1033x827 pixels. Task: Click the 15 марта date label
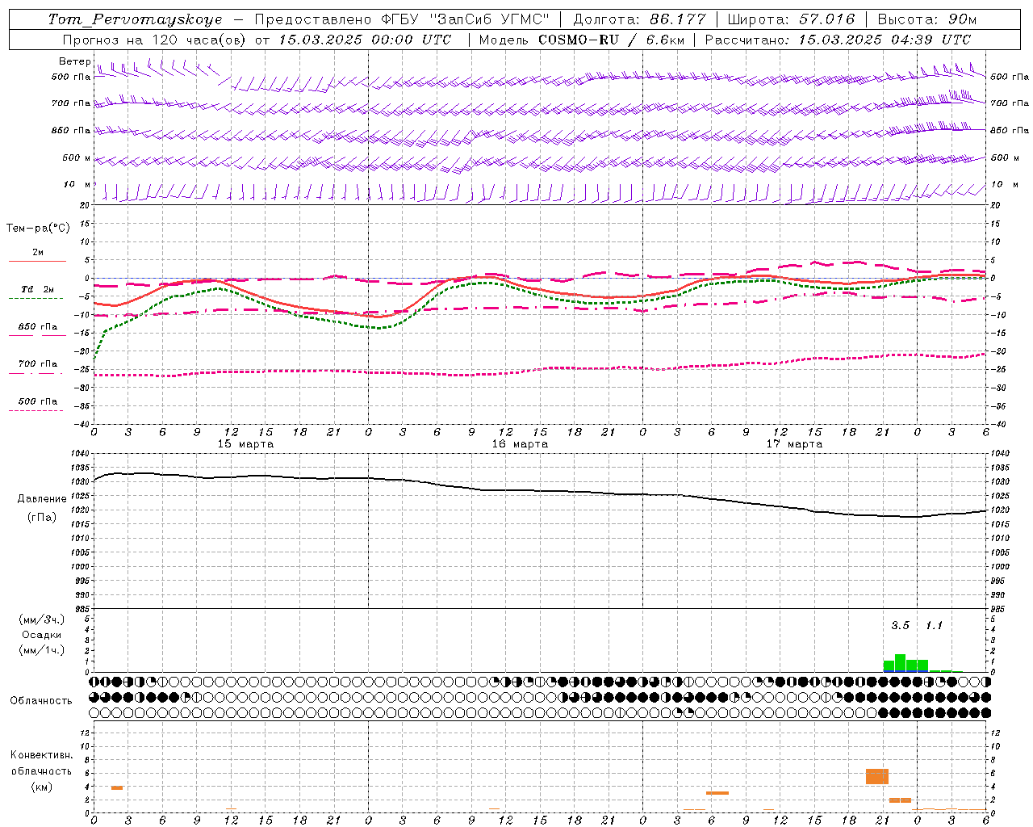pyautogui.click(x=245, y=444)
